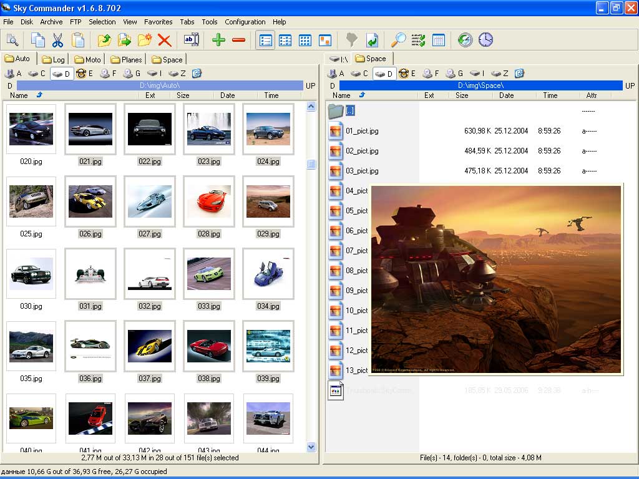
Task: Switch to the Planes tab in left panel
Action: [127, 59]
